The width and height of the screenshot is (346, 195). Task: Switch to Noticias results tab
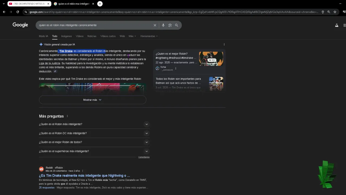click(92, 36)
